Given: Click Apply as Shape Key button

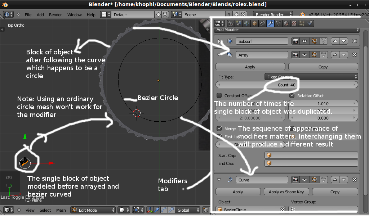Looking at the screenshot, I should (286, 192).
